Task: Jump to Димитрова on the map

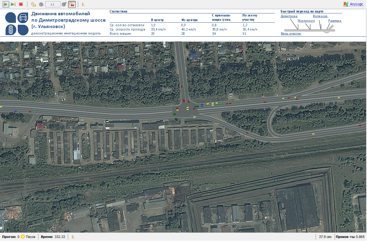Action: click(289, 16)
